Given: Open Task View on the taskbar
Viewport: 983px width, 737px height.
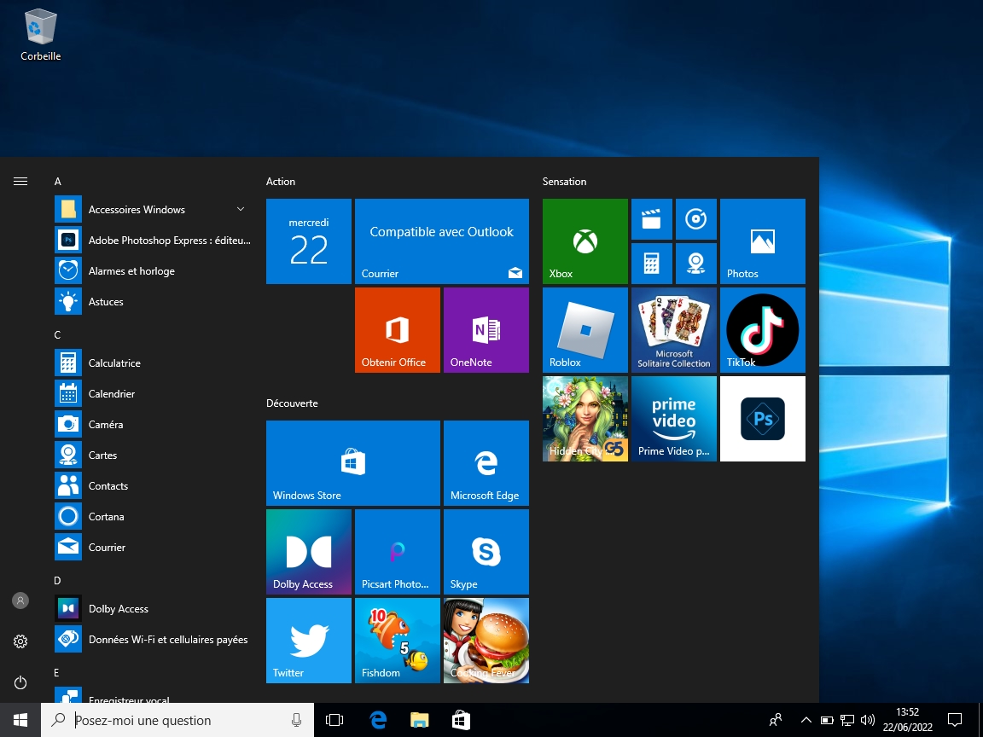Looking at the screenshot, I should tap(334, 720).
